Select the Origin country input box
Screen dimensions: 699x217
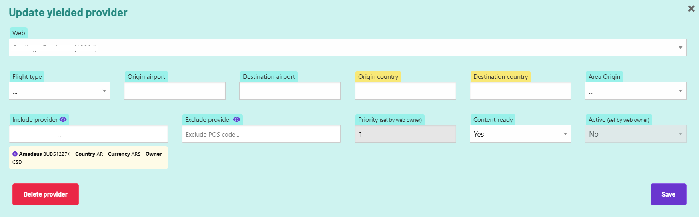point(405,91)
